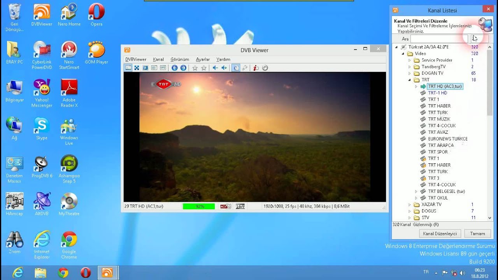Confirm with the Tamam button
The height and width of the screenshot is (280, 498).
(477, 234)
